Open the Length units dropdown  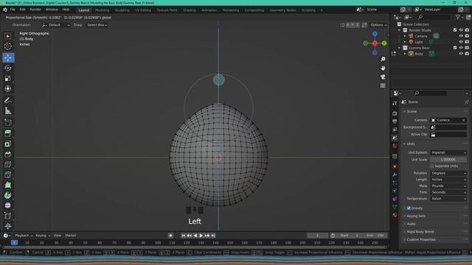[448, 180]
